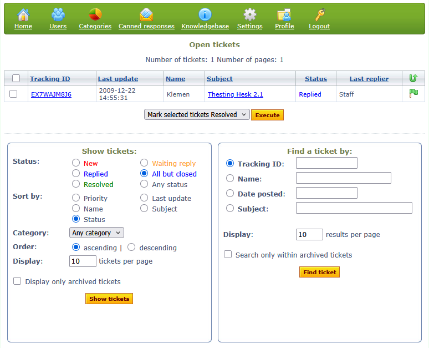Check Search only within archived tickets

pos(228,255)
